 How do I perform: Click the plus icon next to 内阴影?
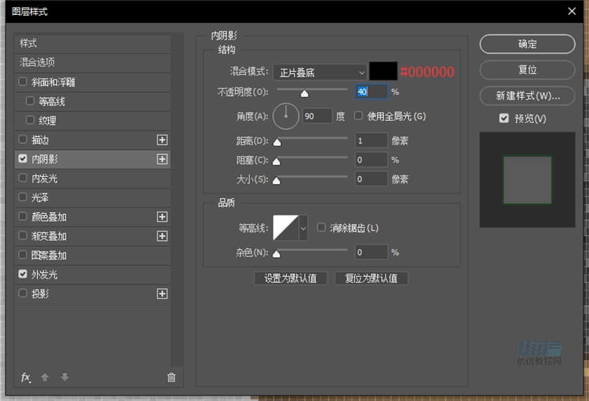coord(162,159)
